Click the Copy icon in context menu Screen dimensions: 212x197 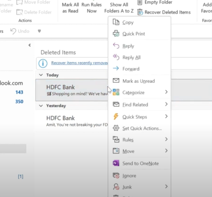coord(116,22)
